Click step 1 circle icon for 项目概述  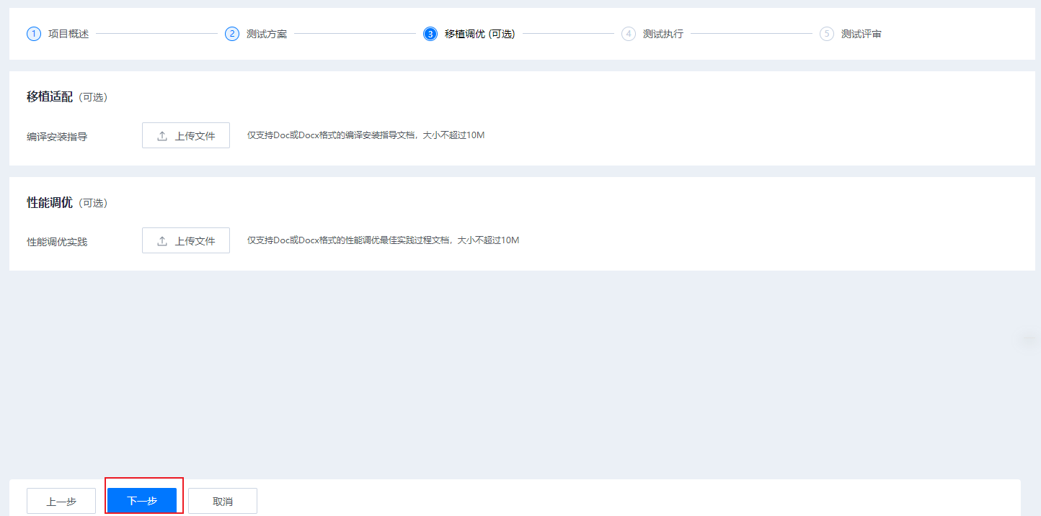point(34,34)
